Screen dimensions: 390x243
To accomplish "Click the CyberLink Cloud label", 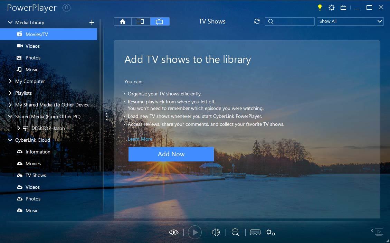I will pyautogui.click(x=32, y=140).
